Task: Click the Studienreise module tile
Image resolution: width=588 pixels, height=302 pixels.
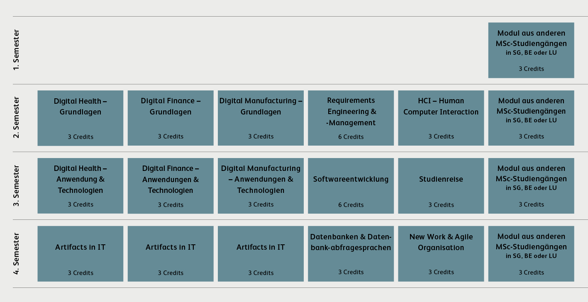Action: point(441,185)
